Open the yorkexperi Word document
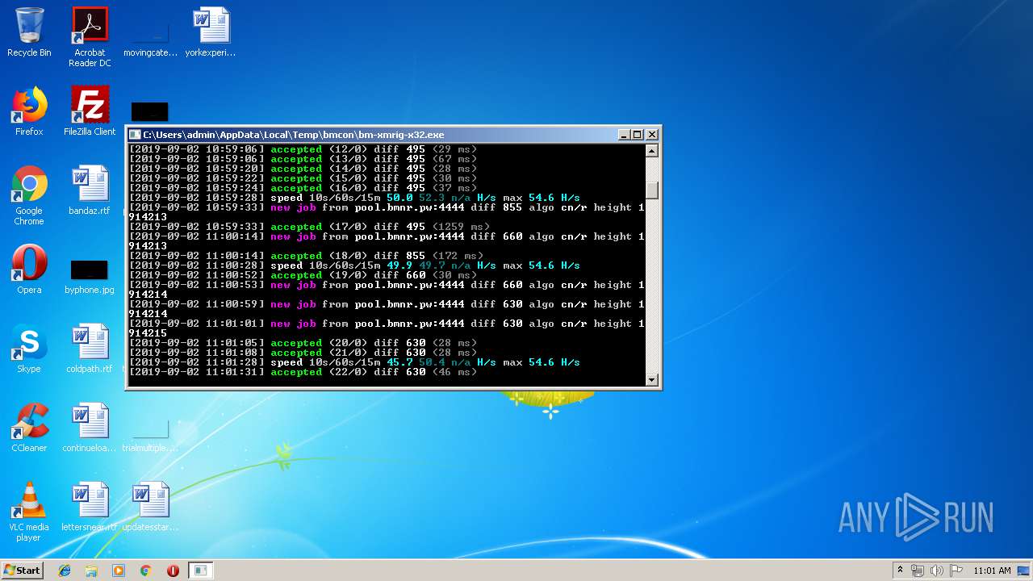The height and width of the screenshot is (581, 1033). 211,33
